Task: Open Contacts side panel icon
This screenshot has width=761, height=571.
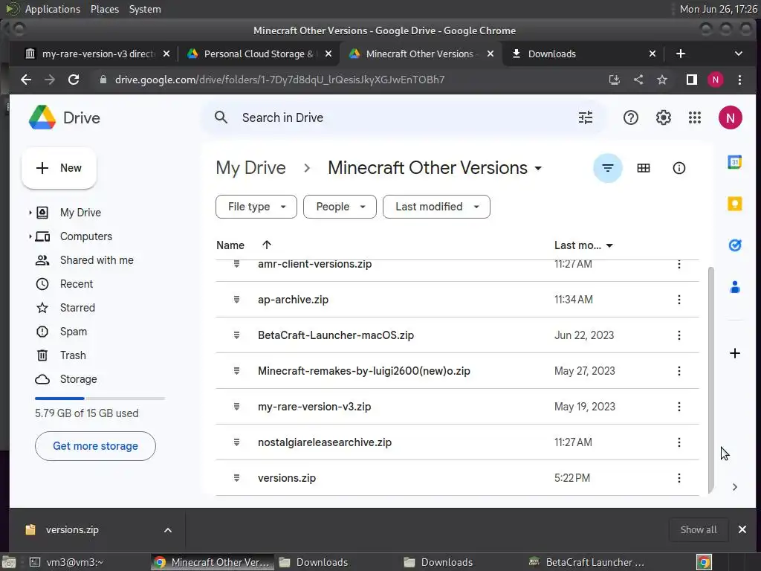Action: click(x=734, y=286)
